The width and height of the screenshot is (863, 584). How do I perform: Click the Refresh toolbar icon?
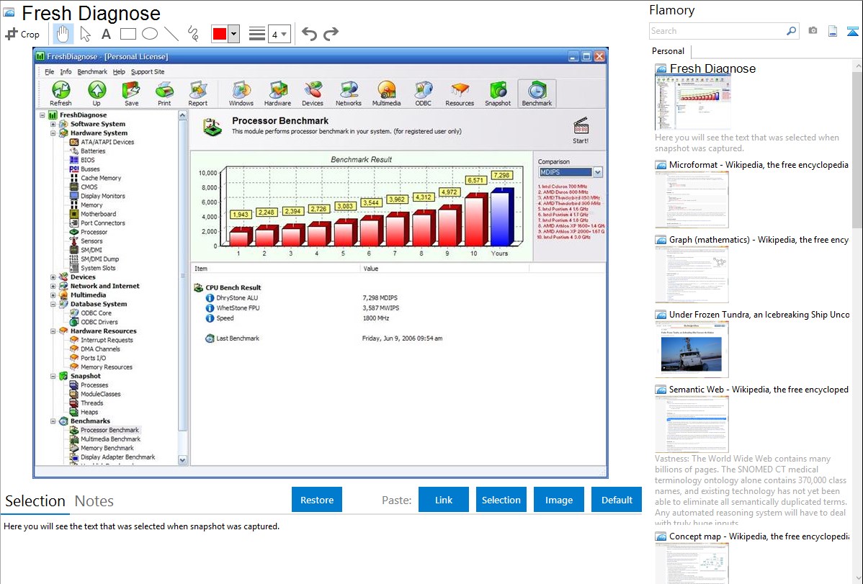(61, 94)
